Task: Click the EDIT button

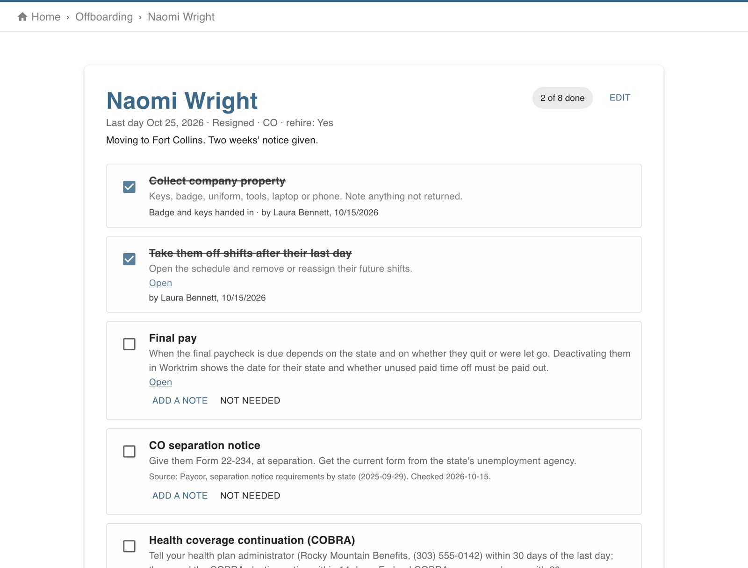Action: 620,98
